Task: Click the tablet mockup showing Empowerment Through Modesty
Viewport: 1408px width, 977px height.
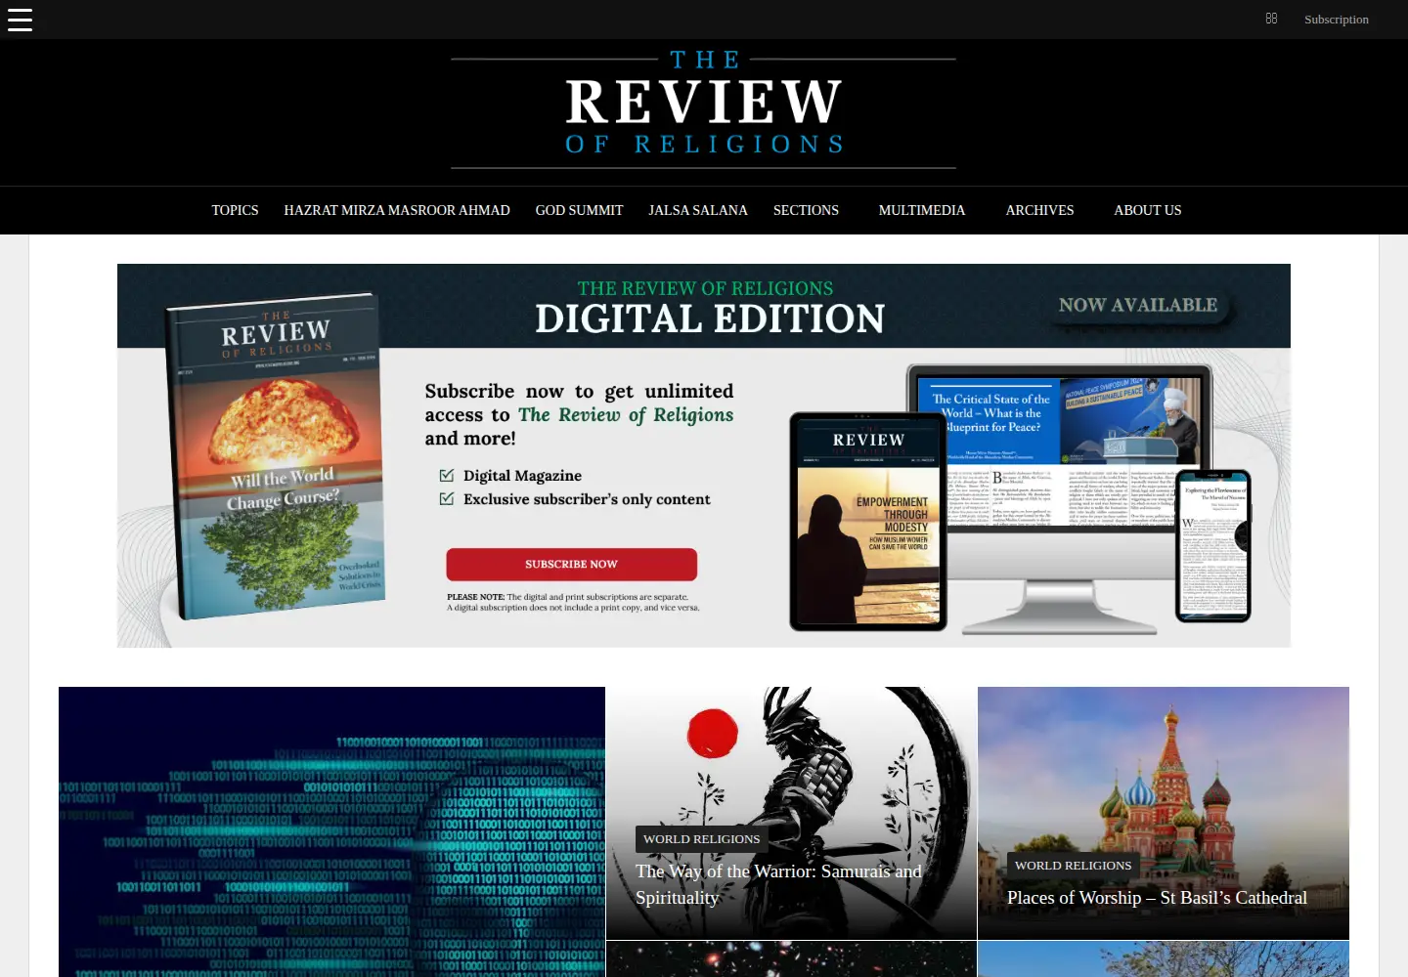Action: [868, 522]
